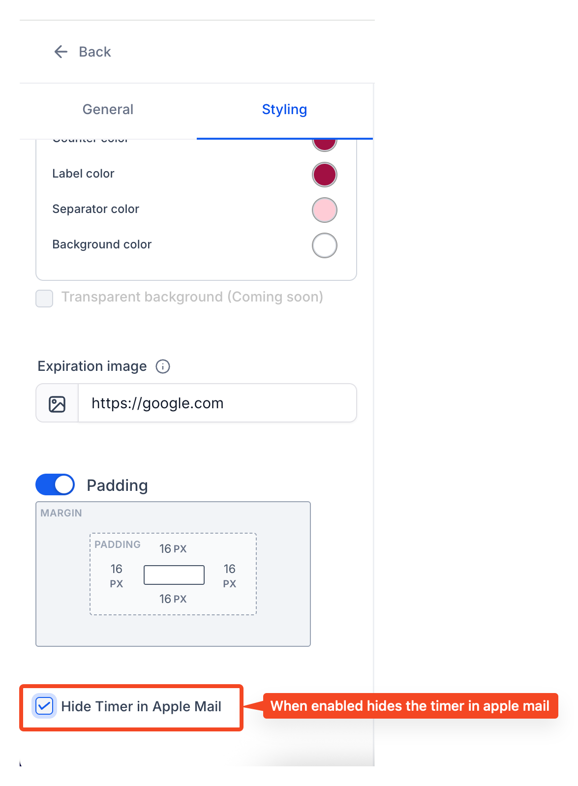
Task: Click the Expiration image URL field
Action: click(x=217, y=403)
